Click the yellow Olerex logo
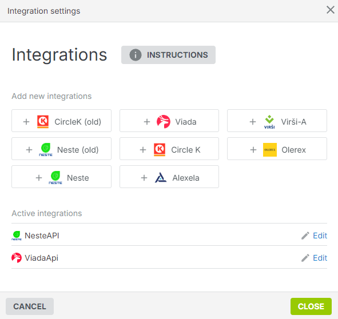Image resolution: width=338 pixels, height=319 pixels. pyautogui.click(x=270, y=150)
